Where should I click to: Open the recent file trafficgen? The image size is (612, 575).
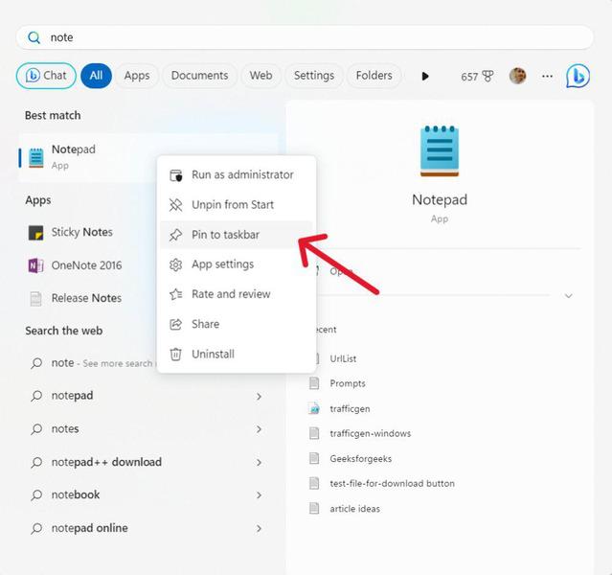(350, 408)
